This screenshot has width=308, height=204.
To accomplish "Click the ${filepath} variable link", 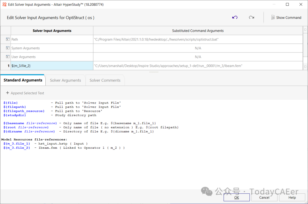I will coord(15,107).
